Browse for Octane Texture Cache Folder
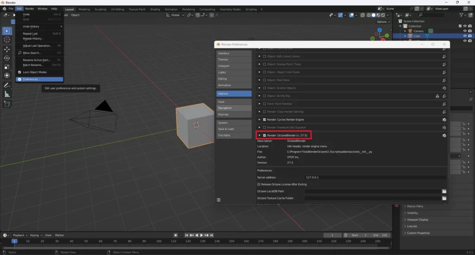This screenshot has width=475, height=255. click(444, 198)
